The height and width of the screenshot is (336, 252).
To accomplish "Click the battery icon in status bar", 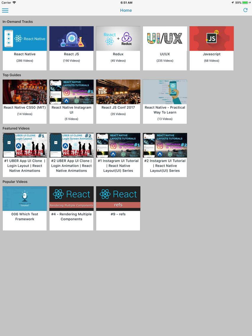I will (245, 3).
